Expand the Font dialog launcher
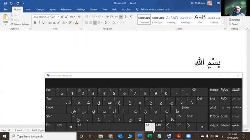The image size is (250, 140). (81, 29)
